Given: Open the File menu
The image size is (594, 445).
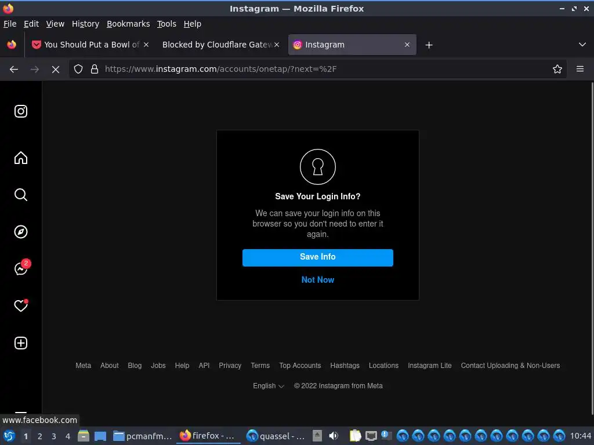Looking at the screenshot, I should [10, 24].
